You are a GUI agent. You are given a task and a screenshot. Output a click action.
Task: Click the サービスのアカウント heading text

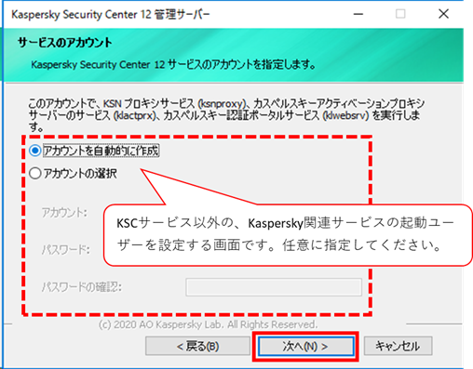(x=64, y=43)
